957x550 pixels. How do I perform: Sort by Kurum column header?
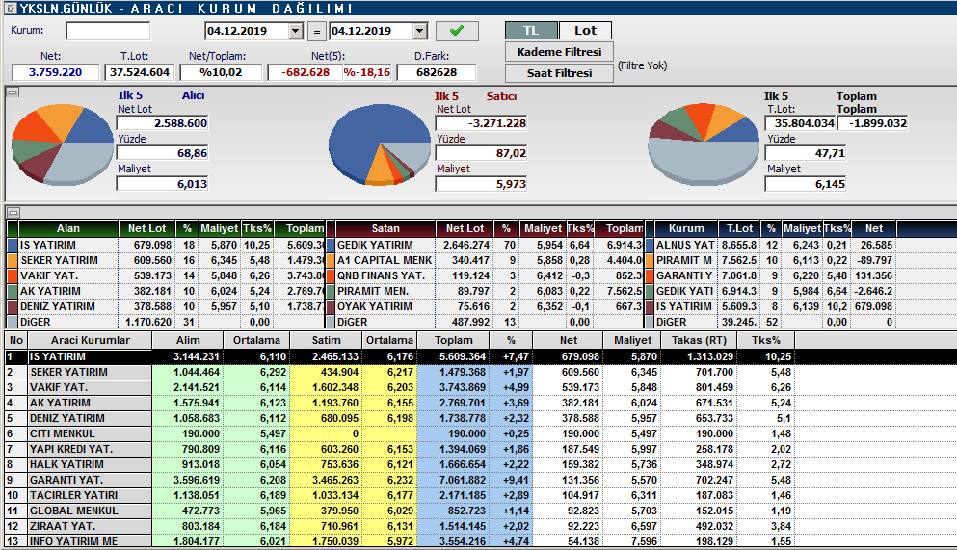(x=686, y=228)
